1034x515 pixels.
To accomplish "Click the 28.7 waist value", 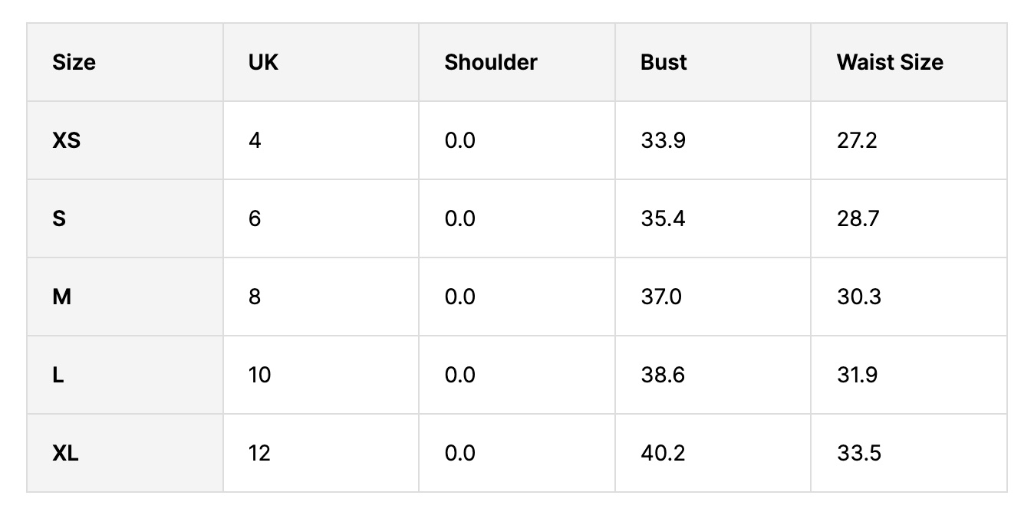I will [858, 219].
